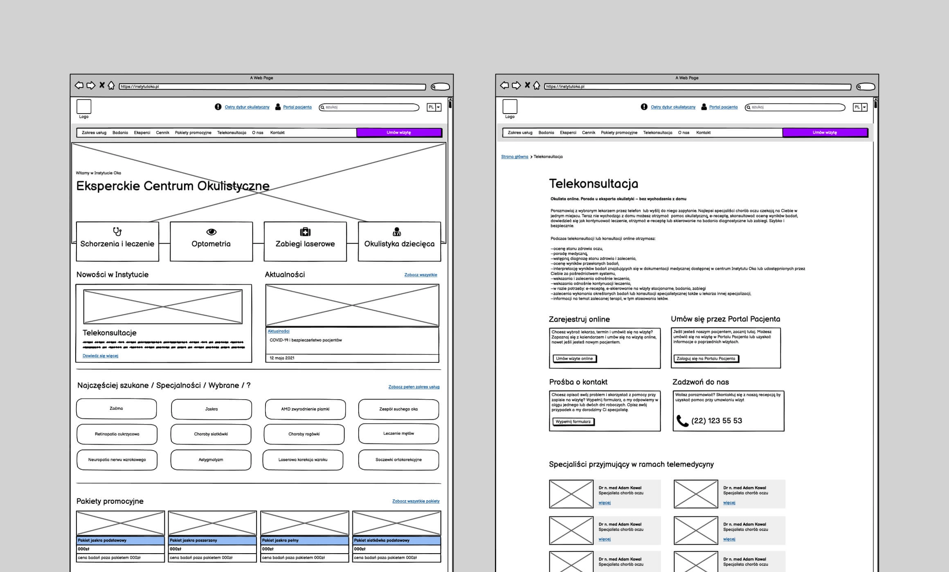Click the Umów wizytę online button
The width and height of the screenshot is (949, 572).
coord(574,359)
